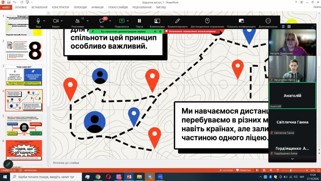321x181 pixels.
Task: Open the ВСТАВЛЕННЯ ribbon tab
Action: [x=40, y=7]
